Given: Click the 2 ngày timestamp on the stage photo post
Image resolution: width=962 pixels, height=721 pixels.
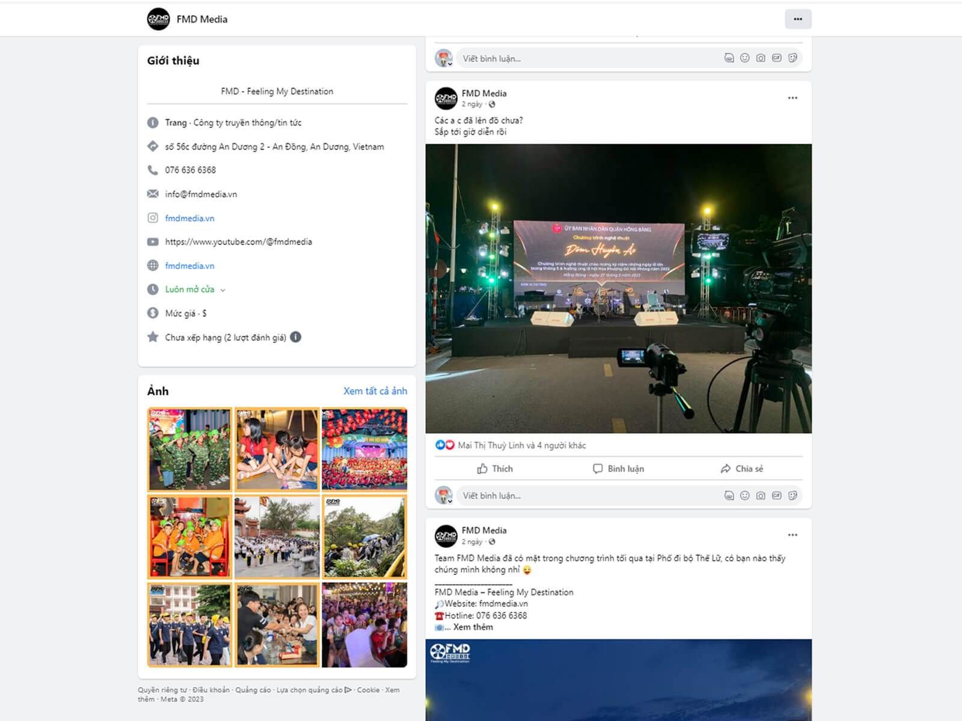Looking at the screenshot, I should [472, 105].
